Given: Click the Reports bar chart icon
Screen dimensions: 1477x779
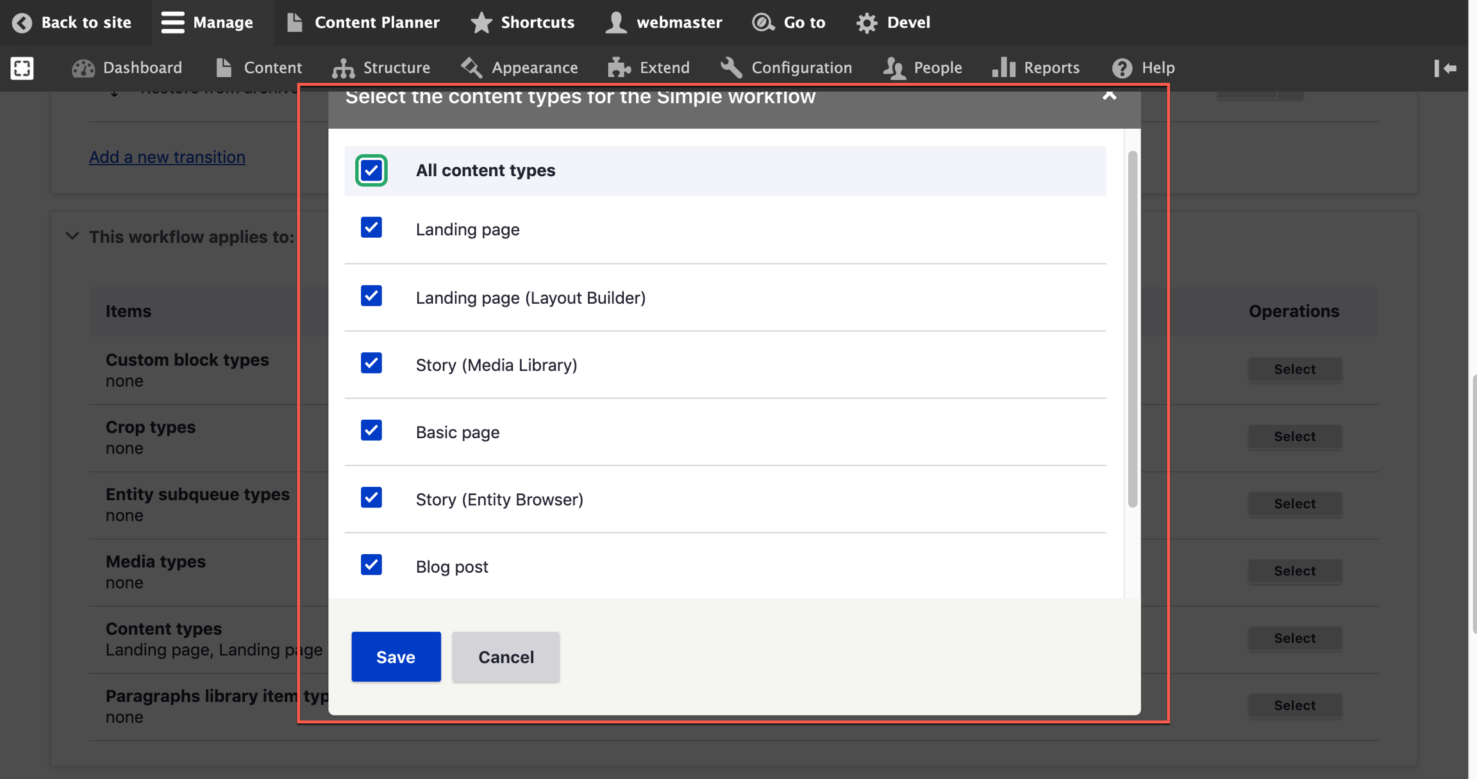Looking at the screenshot, I should click(1004, 68).
